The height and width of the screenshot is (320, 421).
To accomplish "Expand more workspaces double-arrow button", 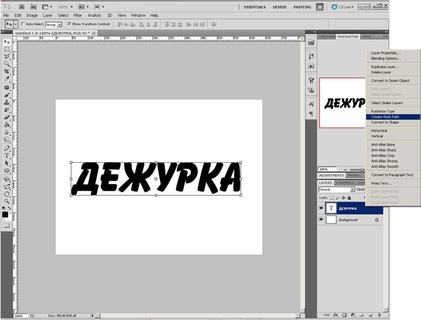I will click(321, 6).
